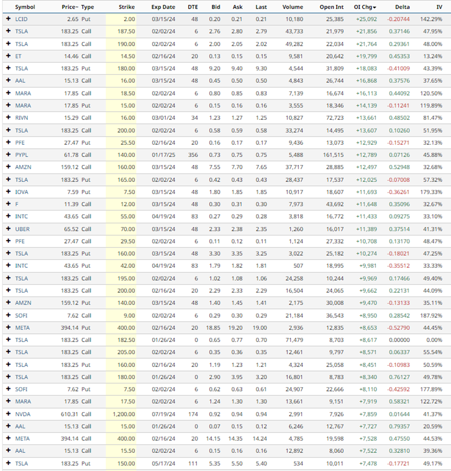Click the delta value -0.52790

click(x=398, y=328)
